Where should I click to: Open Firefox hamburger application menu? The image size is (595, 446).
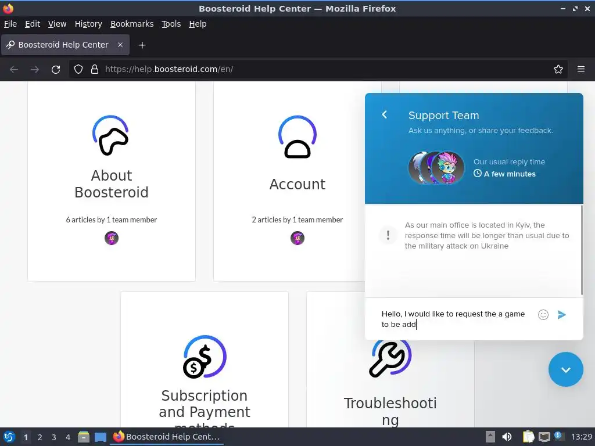(581, 69)
